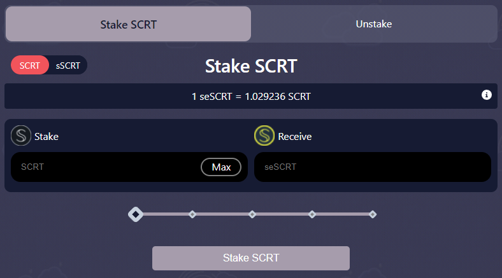This screenshot has height=278, width=502.
Task: Click the large Stake SCRT heading
Action: [251, 66]
